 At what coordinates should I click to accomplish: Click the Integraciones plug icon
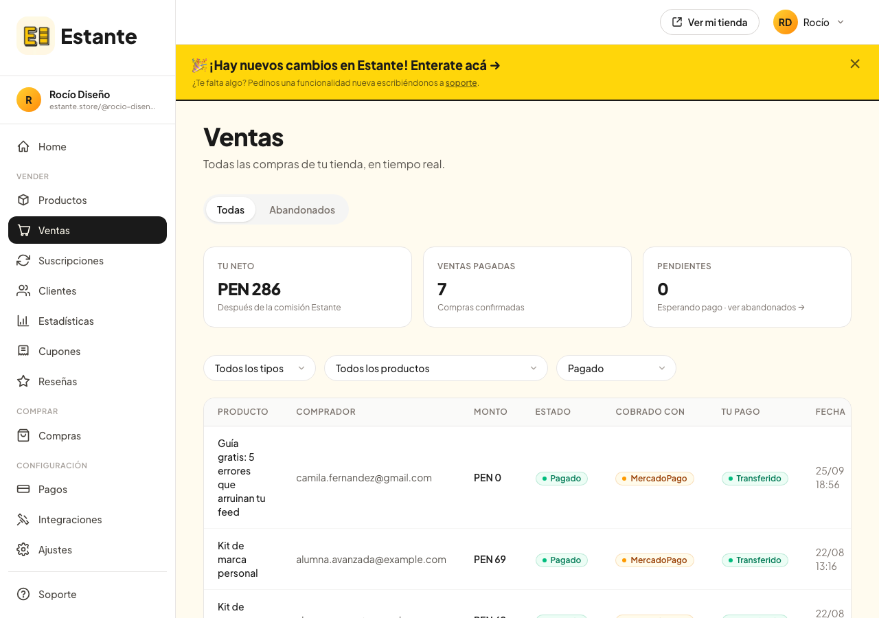click(x=23, y=519)
